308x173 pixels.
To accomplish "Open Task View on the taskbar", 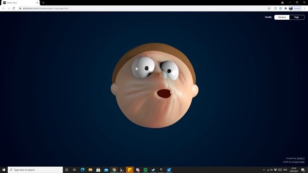I will coord(75,170).
